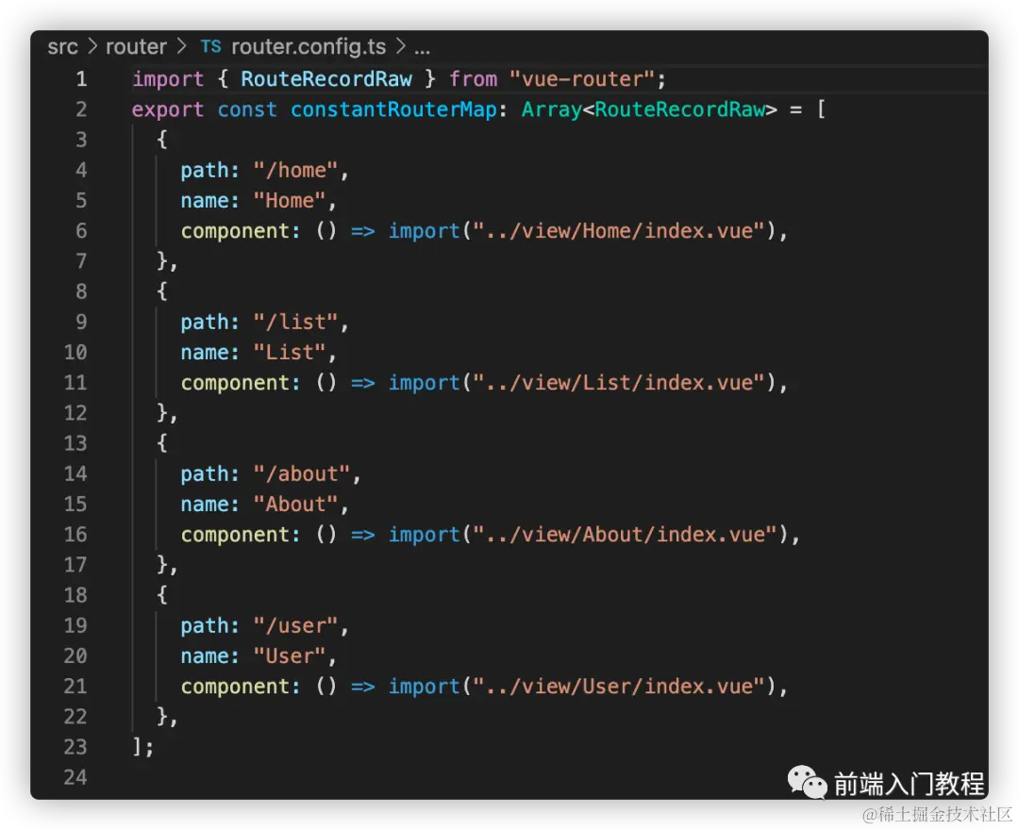This screenshot has height=830, width=1019.
Task: Click the TS file type icon
Action: pyautogui.click(x=210, y=47)
